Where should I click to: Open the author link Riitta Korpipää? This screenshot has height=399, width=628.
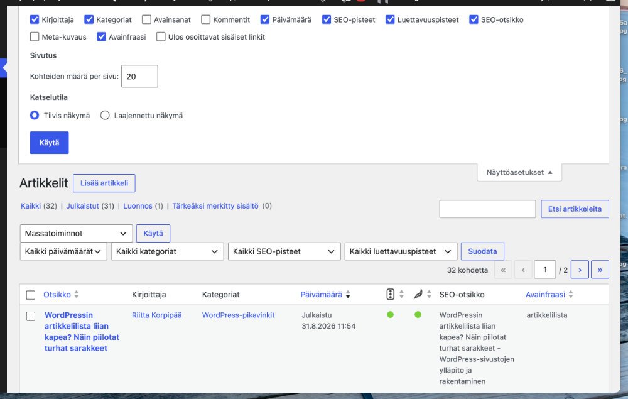pos(156,315)
